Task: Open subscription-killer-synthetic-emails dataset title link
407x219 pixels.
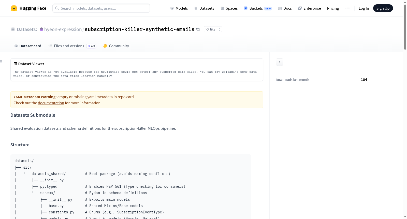Action: click(x=139, y=29)
